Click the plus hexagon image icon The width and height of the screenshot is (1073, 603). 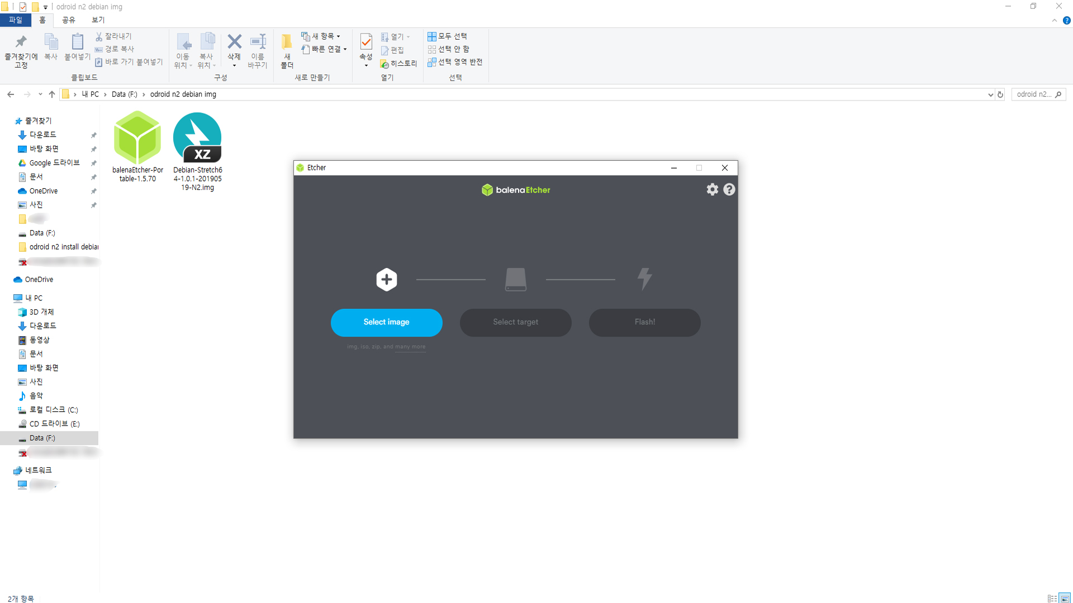[x=386, y=279]
